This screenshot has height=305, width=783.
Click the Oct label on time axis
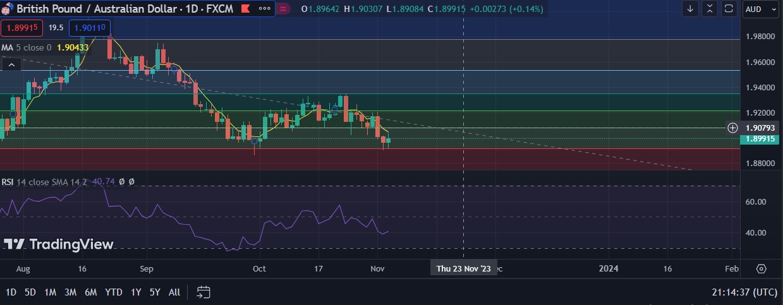(259, 268)
